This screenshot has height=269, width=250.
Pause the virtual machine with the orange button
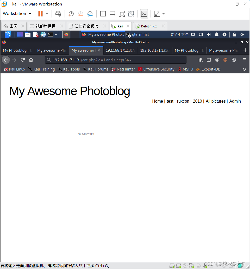tap(40, 14)
